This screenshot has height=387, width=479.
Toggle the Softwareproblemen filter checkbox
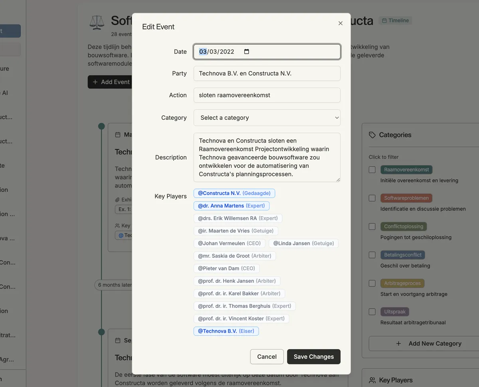[x=372, y=198]
